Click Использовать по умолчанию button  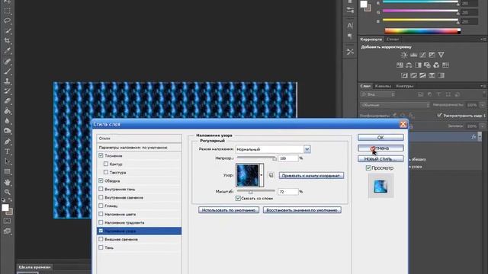click(x=229, y=210)
